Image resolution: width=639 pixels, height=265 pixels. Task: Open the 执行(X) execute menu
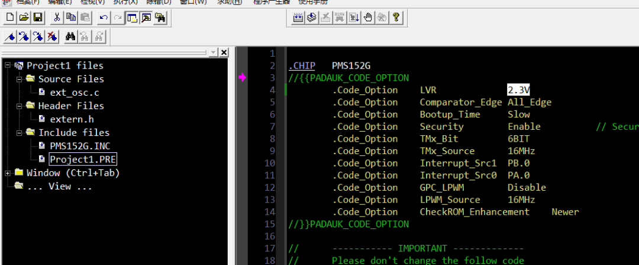click(x=125, y=2)
